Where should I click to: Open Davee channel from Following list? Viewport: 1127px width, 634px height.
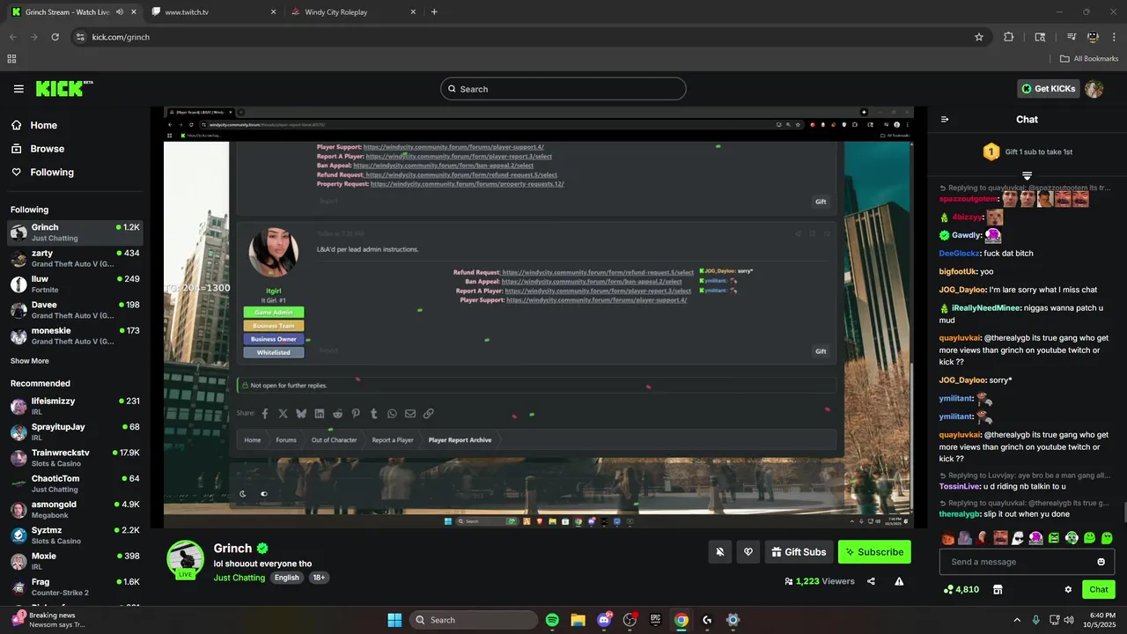tap(74, 310)
